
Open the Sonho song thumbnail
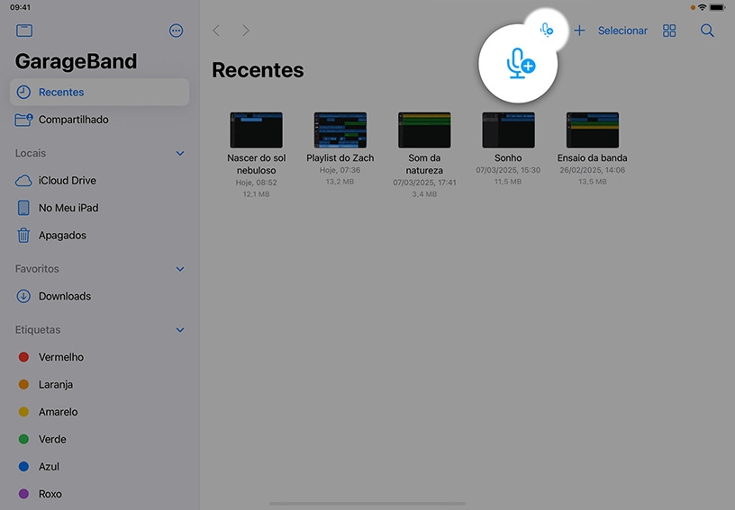click(508, 130)
